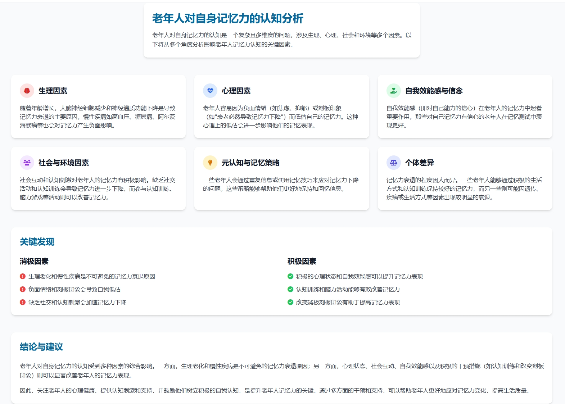565x404 pixels.
Task: Click the 个体差异 card title
Action: [x=420, y=163]
